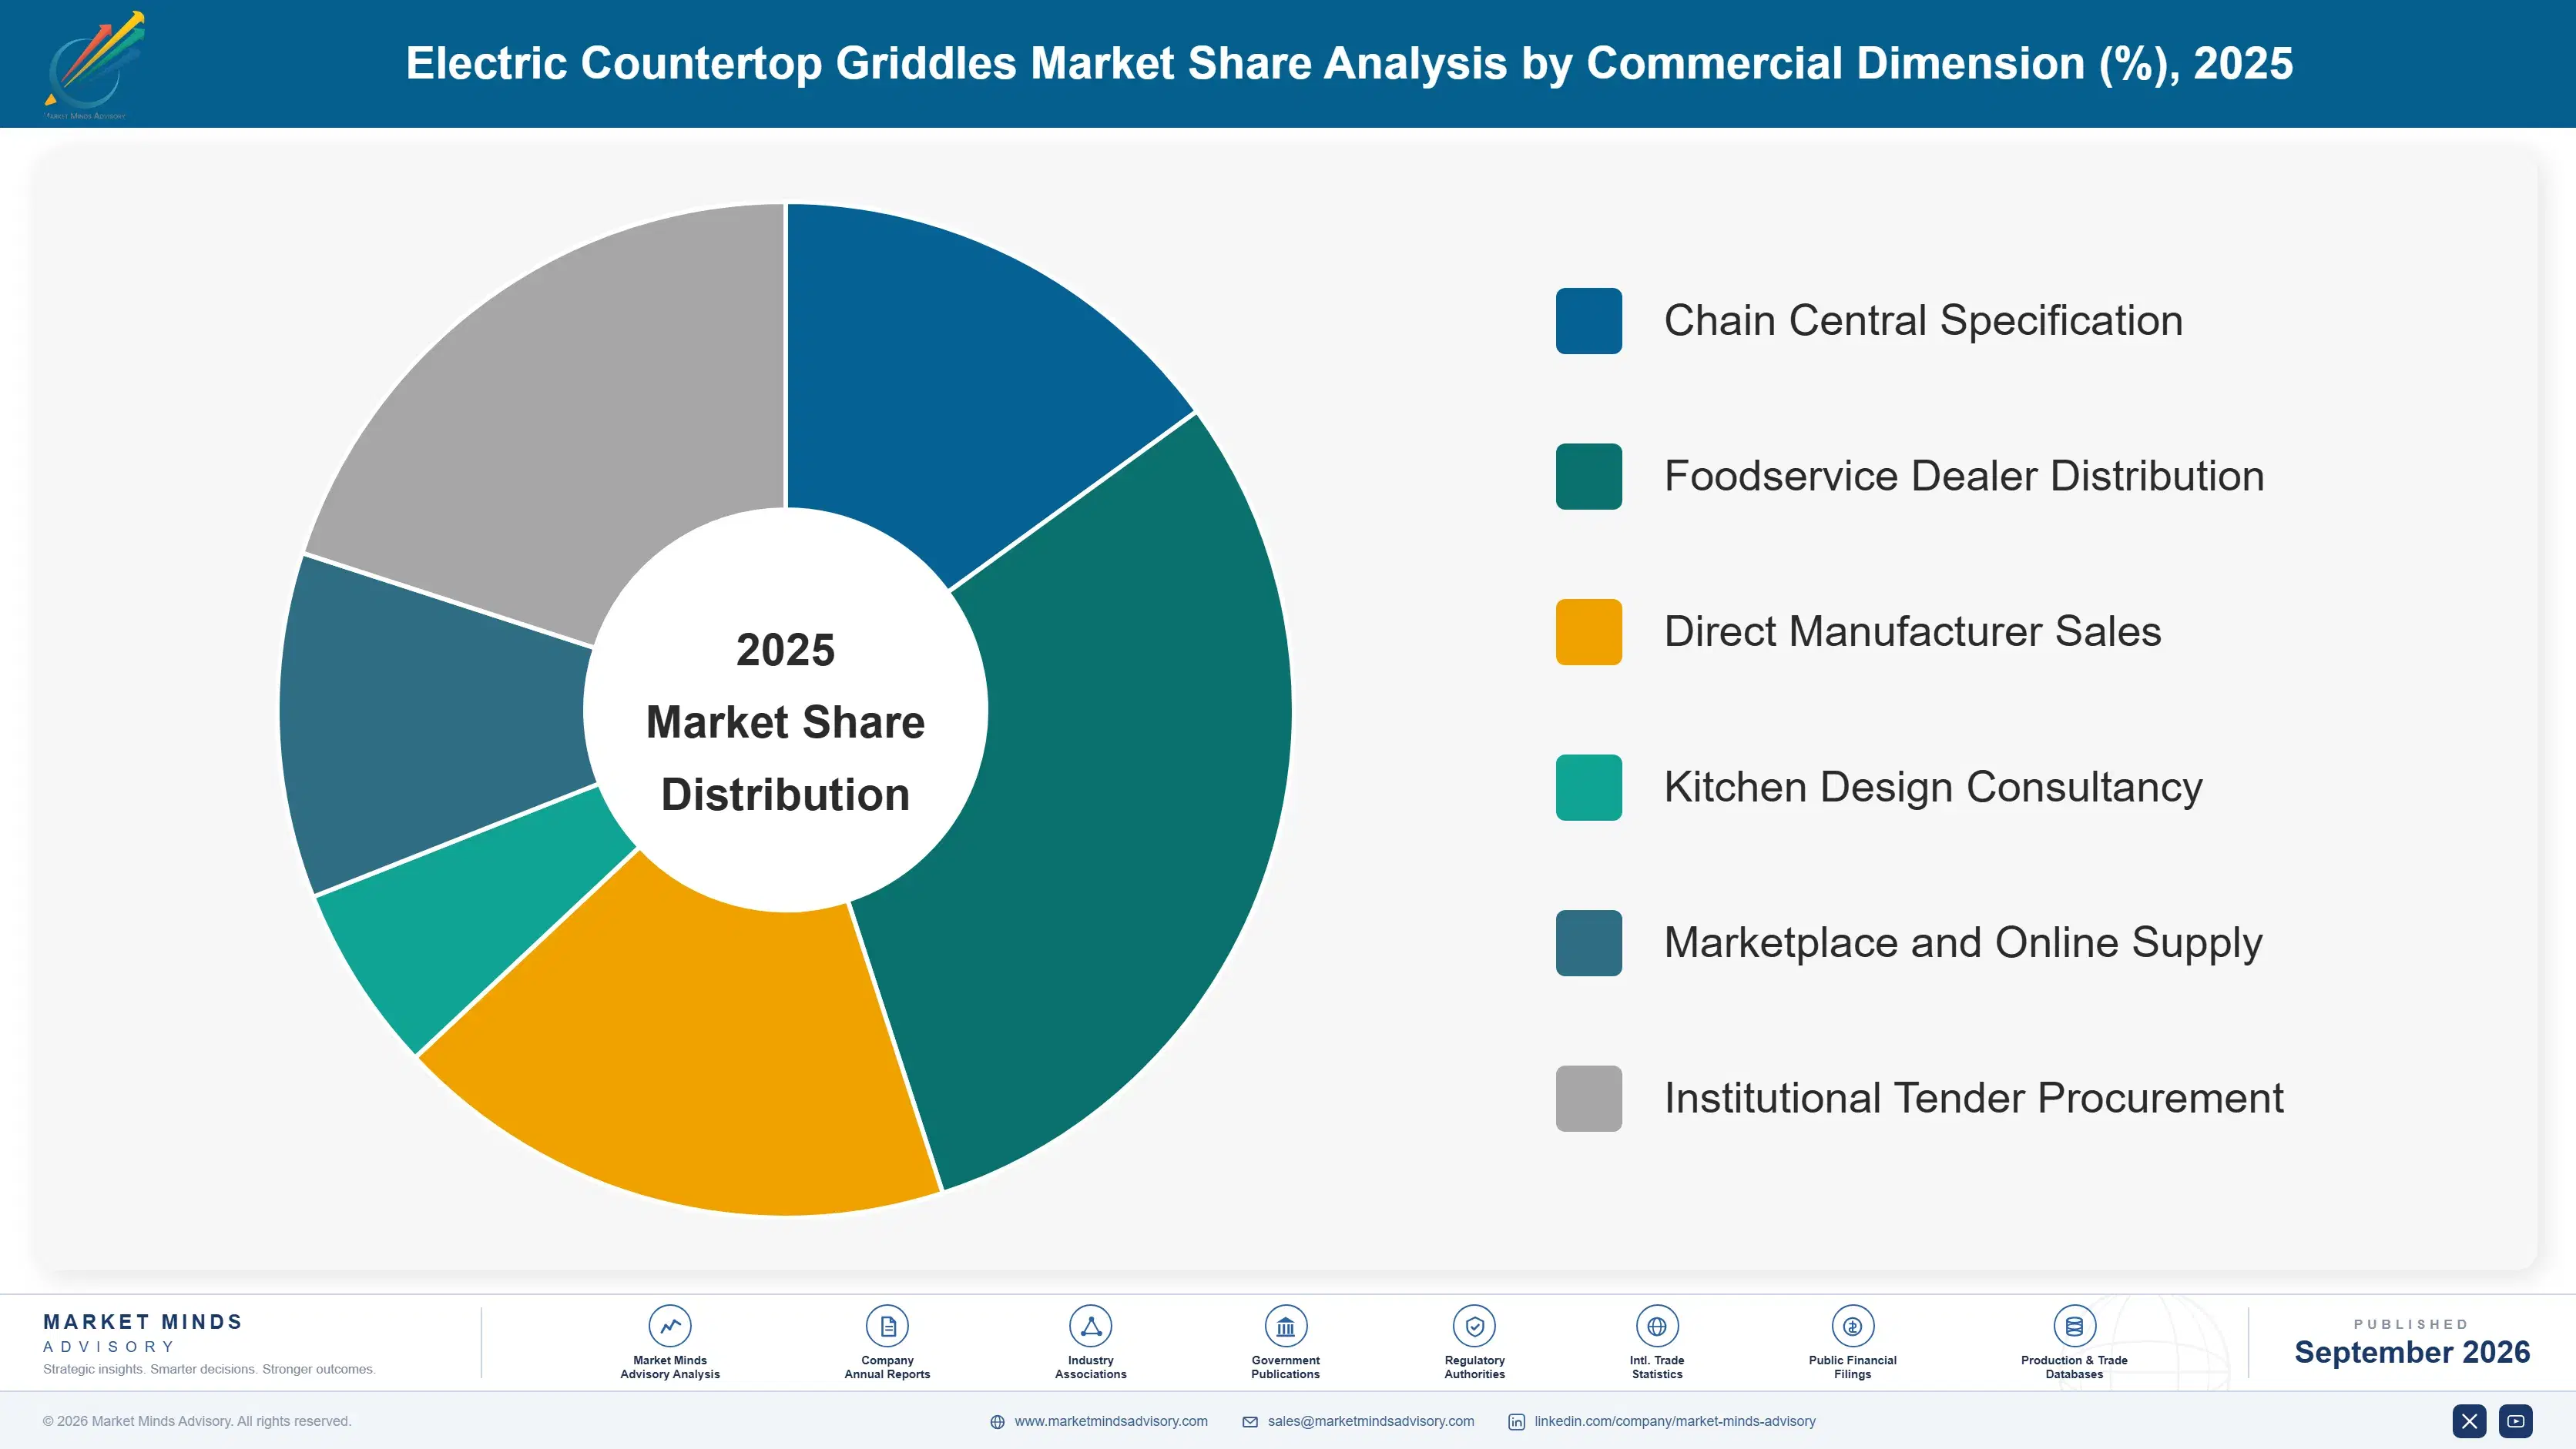Click the Industry Associations icon

pos(1091,1326)
